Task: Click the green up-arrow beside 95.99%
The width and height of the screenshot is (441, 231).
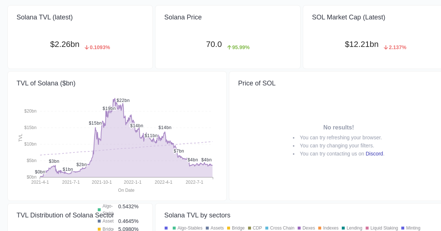Action: (x=229, y=47)
